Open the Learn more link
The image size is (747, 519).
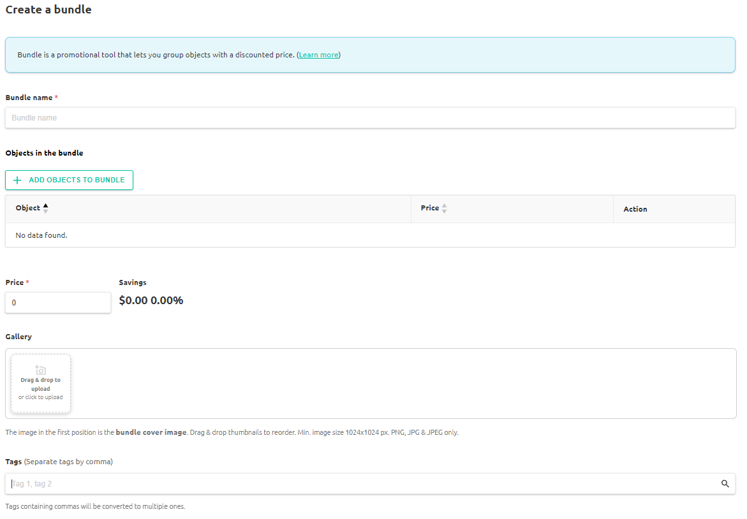[x=318, y=55]
